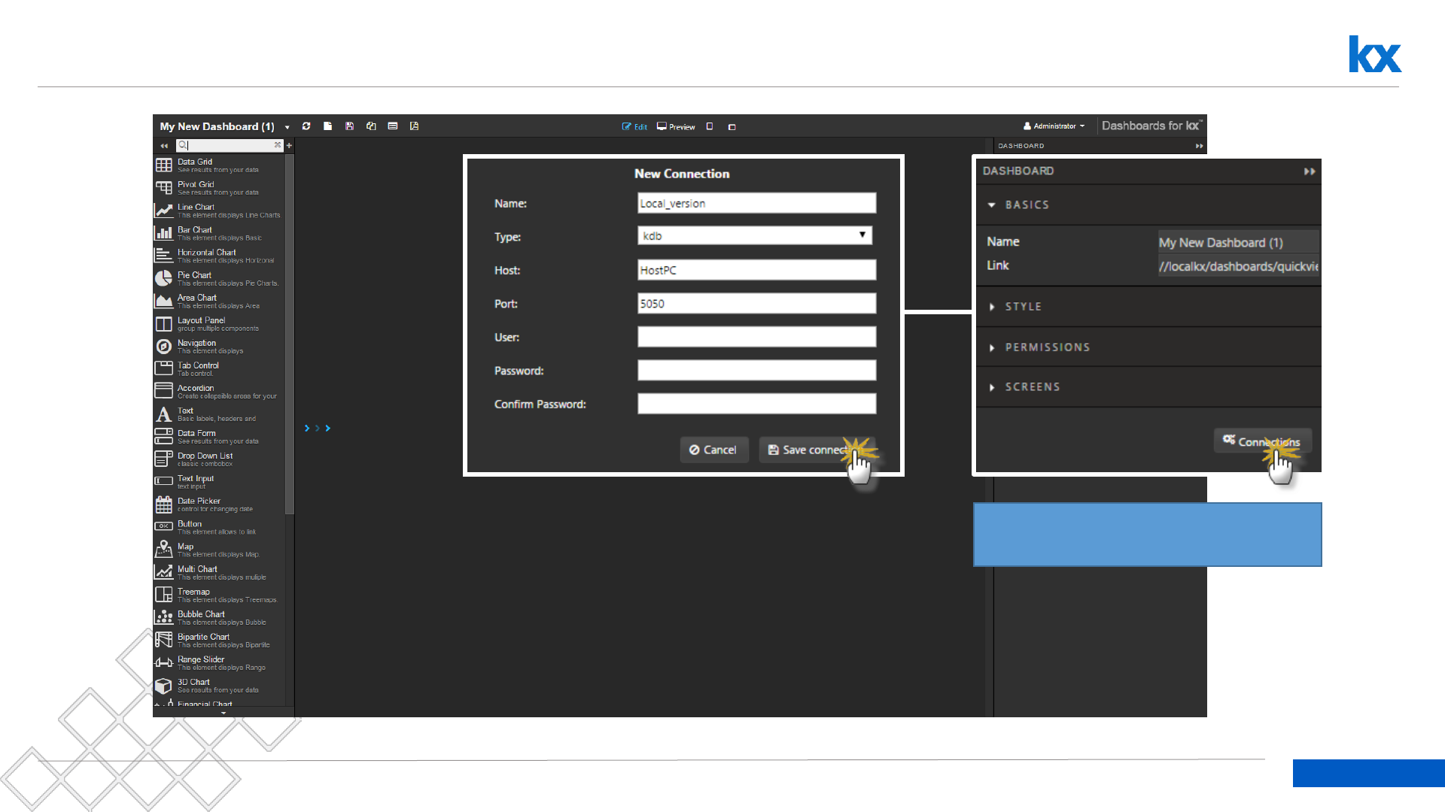Click the export PDF icon
1445x812 pixels.
(414, 126)
